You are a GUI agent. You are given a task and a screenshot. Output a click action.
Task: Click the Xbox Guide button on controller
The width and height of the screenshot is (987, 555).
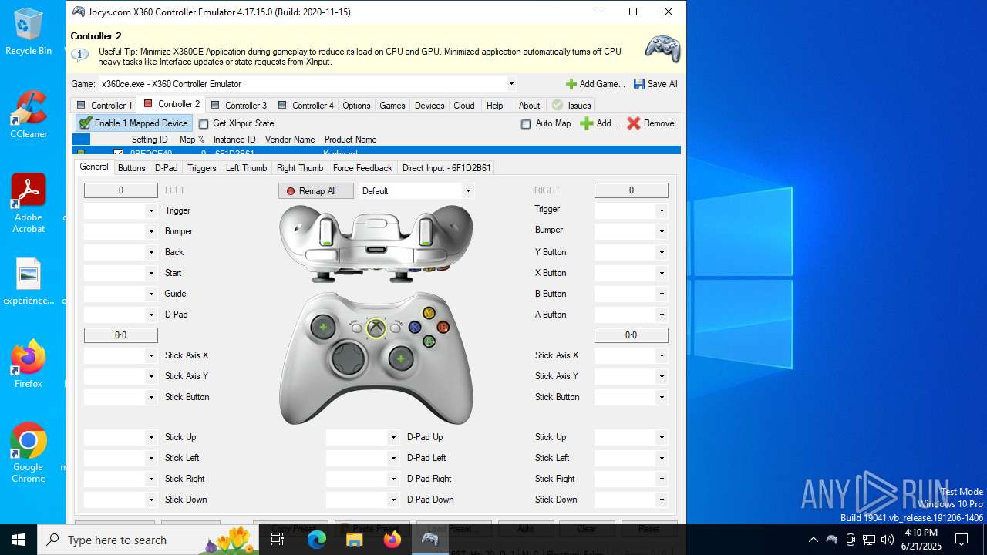tap(376, 328)
